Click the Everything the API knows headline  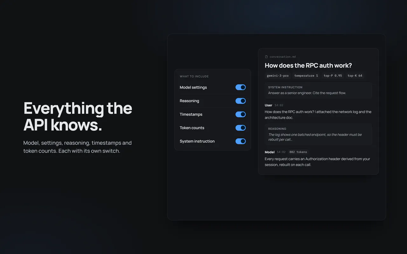click(x=78, y=117)
